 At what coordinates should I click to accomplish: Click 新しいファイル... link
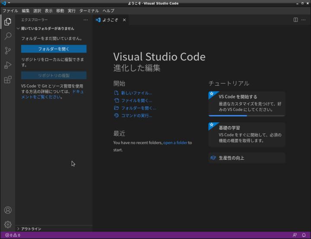tap(136, 93)
